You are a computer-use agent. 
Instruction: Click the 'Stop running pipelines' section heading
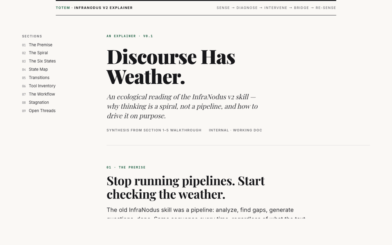pyautogui.click(x=185, y=187)
